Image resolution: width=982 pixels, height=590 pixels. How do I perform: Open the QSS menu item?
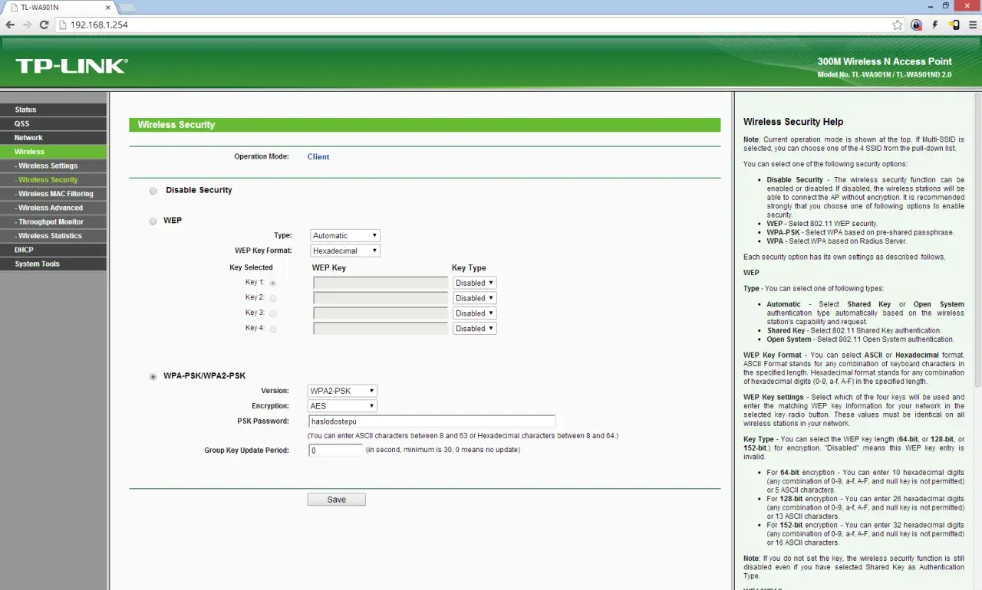tap(54, 123)
